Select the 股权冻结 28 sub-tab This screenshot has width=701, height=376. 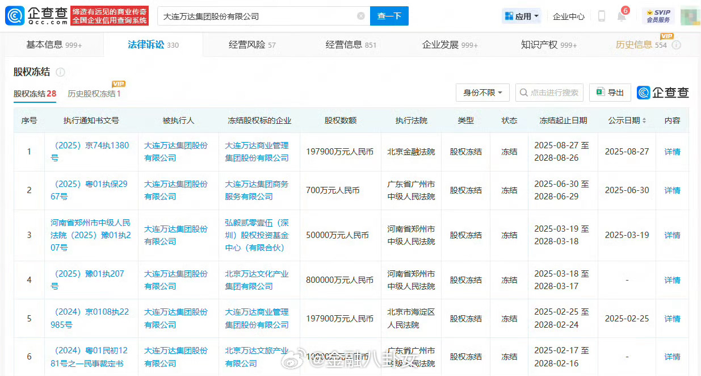[35, 94]
